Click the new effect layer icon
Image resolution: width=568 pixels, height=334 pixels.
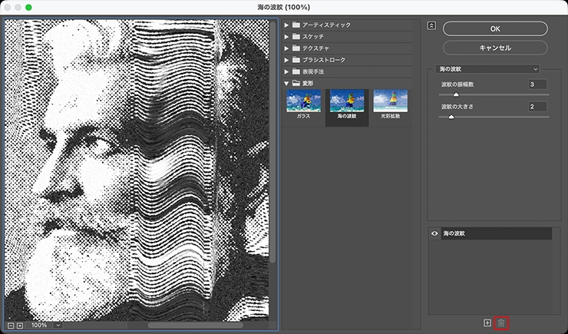tap(487, 322)
